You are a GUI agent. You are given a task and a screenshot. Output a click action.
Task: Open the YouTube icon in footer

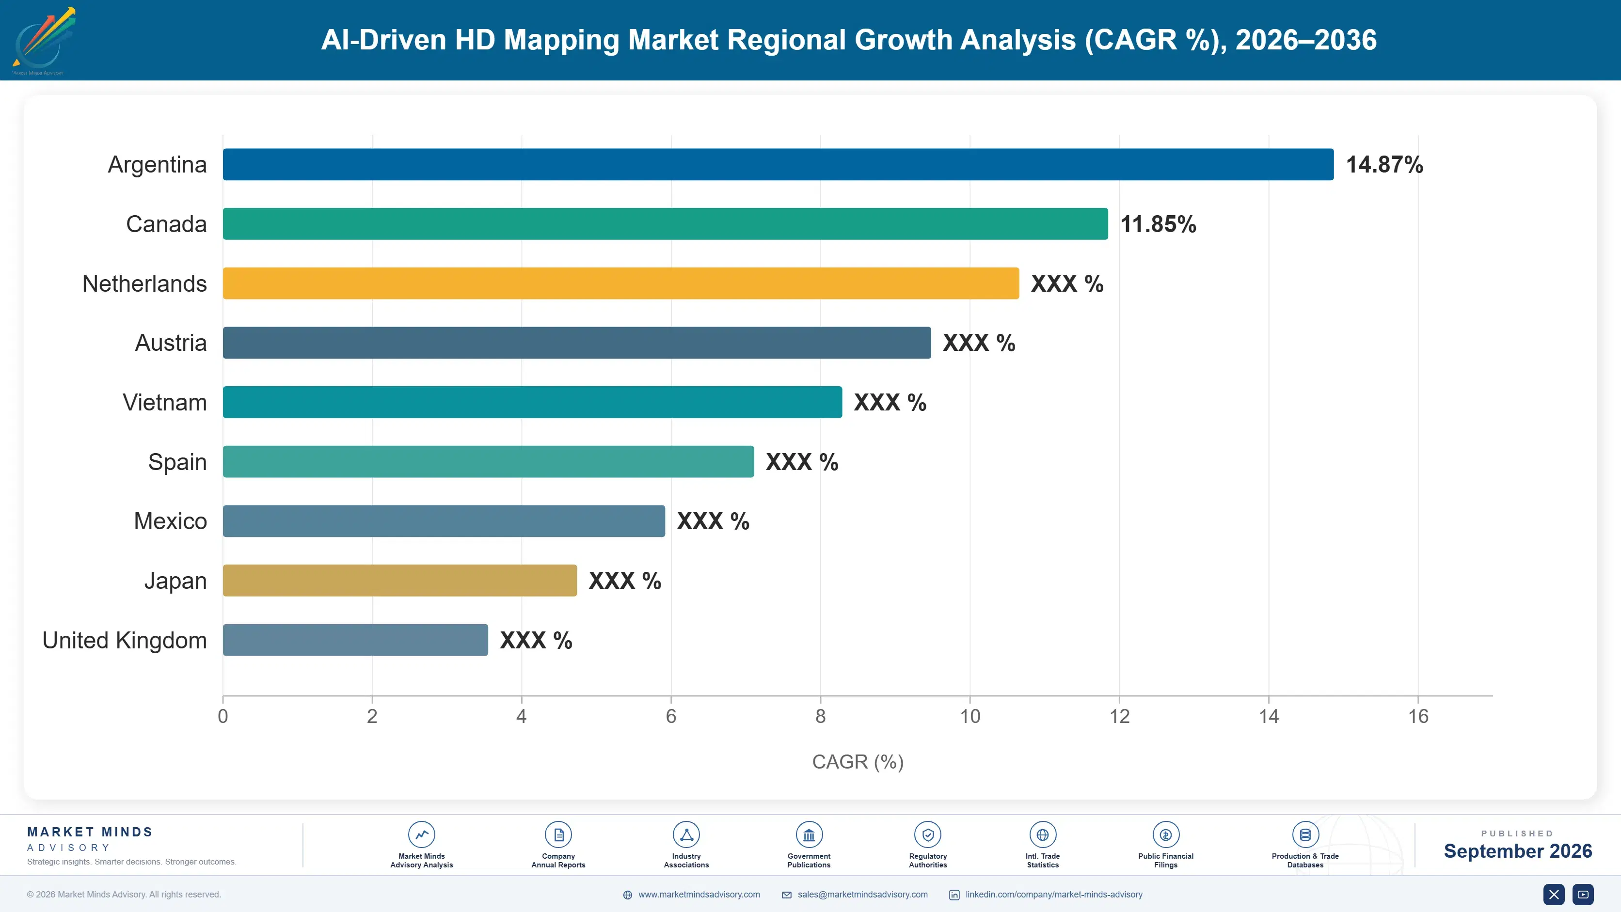(x=1583, y=895)
